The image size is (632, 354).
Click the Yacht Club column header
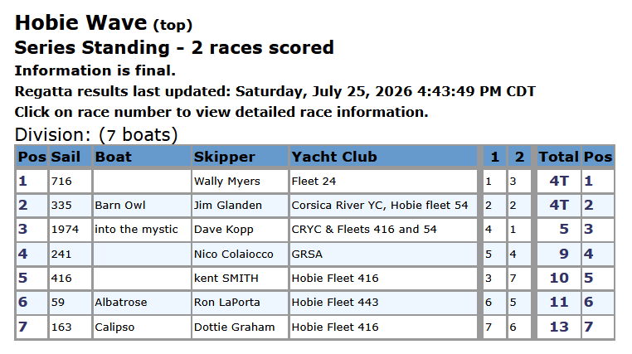coord(334,157)
